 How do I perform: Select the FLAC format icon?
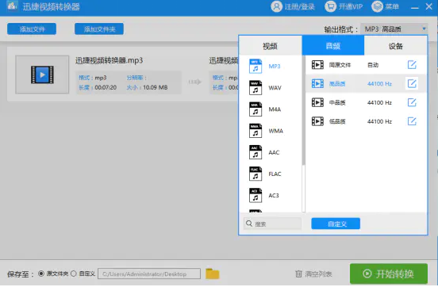(255, 174)
